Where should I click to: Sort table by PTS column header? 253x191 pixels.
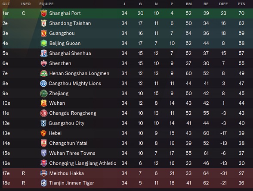tap(241, 4)
